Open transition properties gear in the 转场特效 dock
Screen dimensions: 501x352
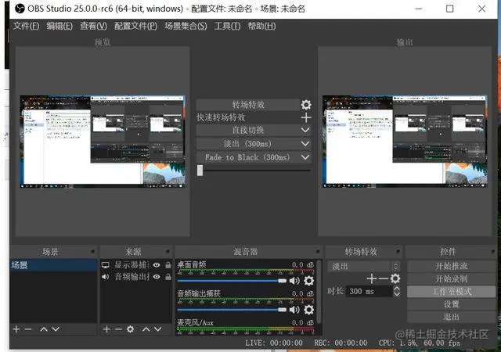point(395,278)
